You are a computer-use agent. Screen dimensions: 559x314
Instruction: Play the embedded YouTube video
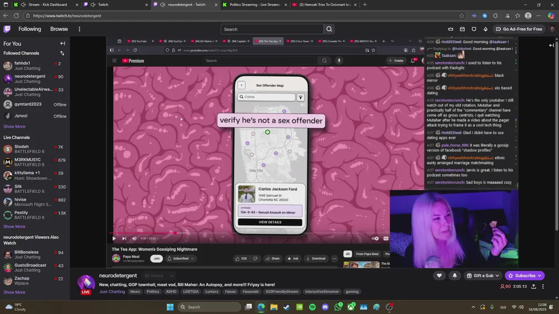pos(114,239)
